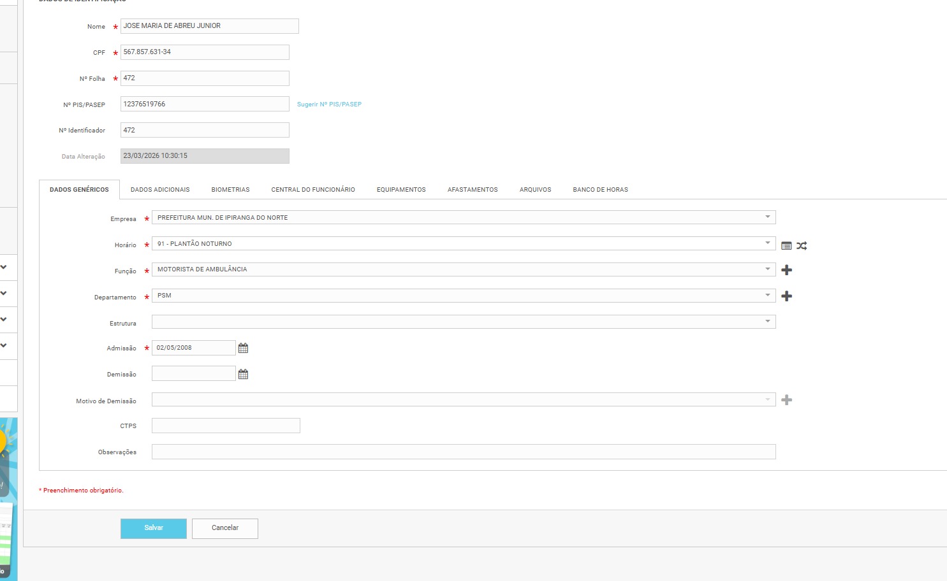This screenshot has width=947, height=581.
Task: Expand the Função dropdown
Action: (767, 269)
